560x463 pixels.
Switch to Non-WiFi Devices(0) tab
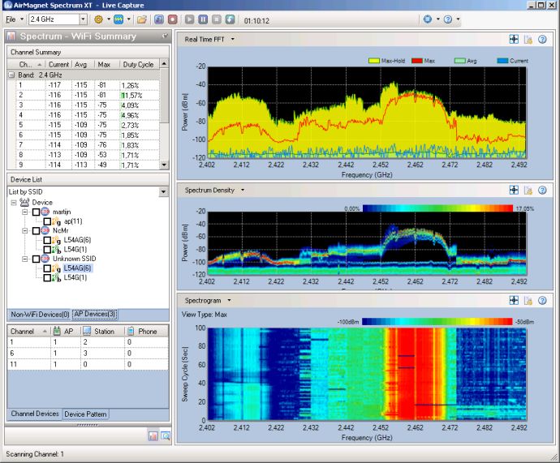tap(40, 315)
